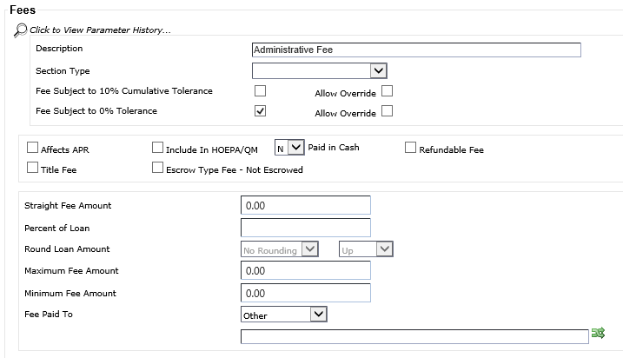Open the Section Type dropdown

319,70
